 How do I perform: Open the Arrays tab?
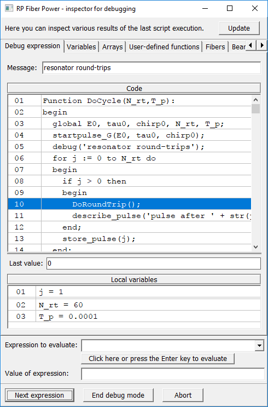point(113,47)
